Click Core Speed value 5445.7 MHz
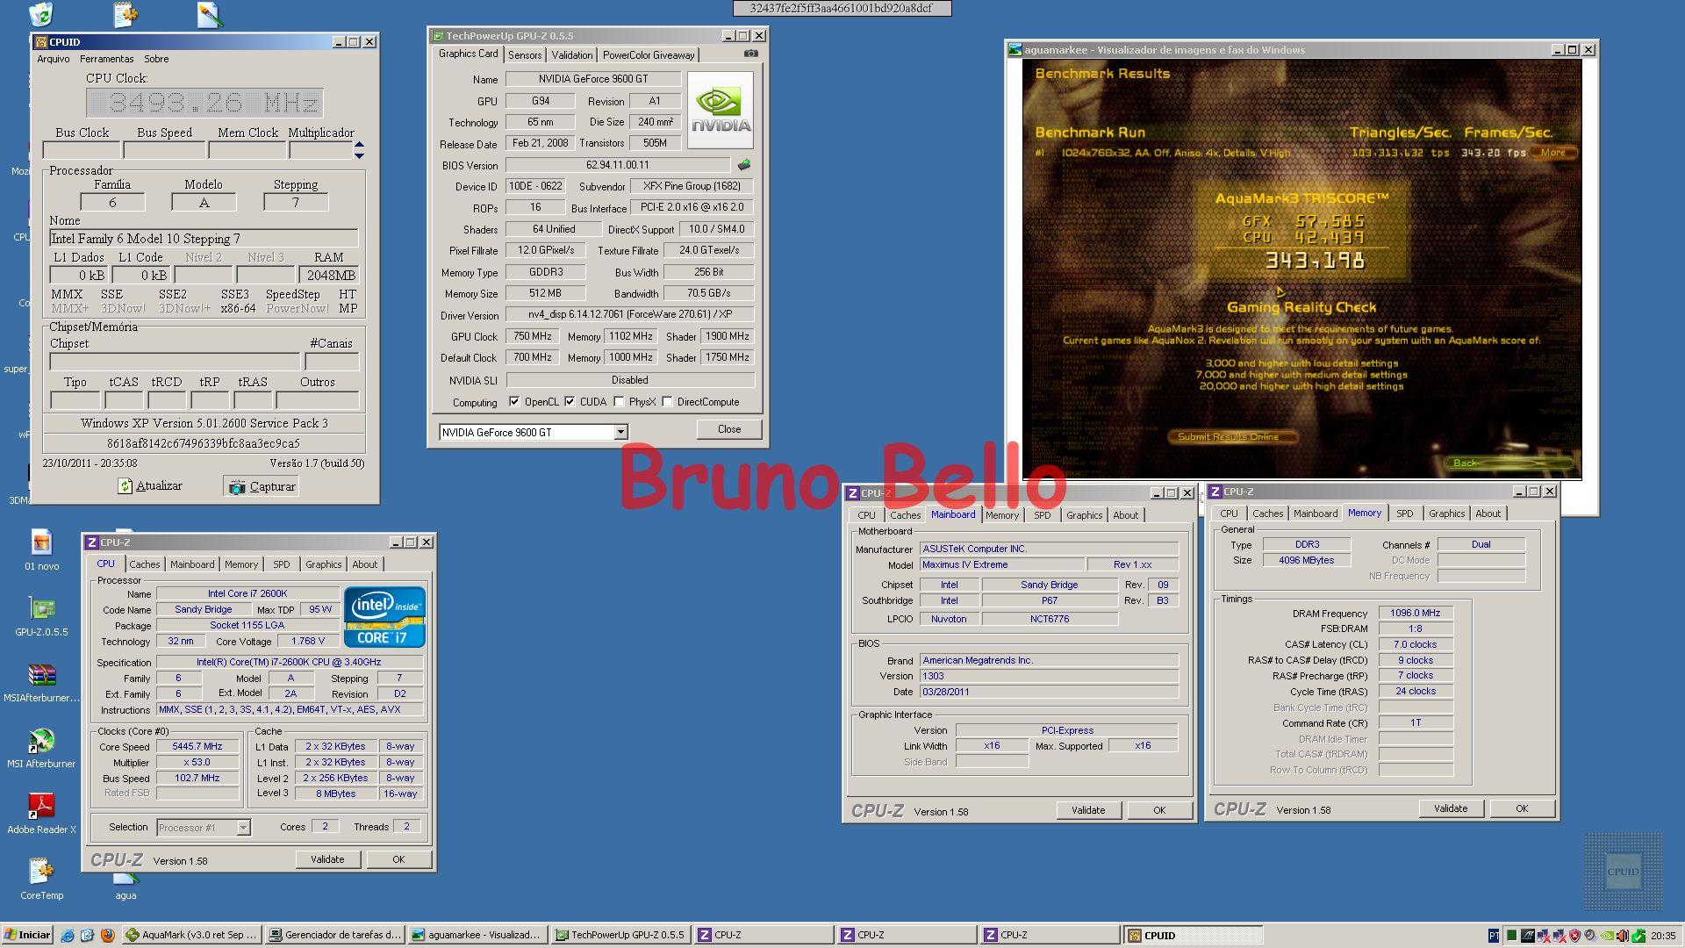Image resolution: width=1685 pixels, height=948 pixels. pos(197,746)
